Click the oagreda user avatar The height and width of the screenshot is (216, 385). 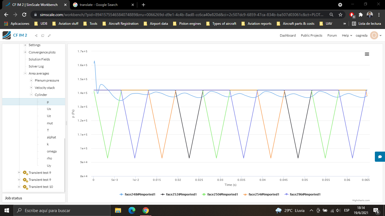[x=374, y=35]
